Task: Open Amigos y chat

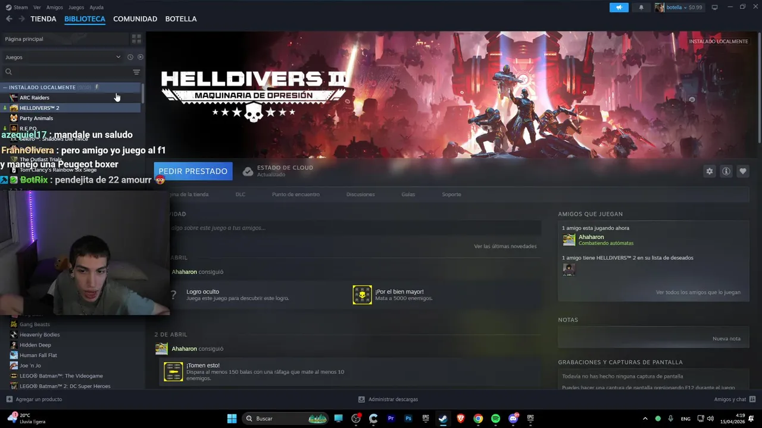Action: click(735, 399)
